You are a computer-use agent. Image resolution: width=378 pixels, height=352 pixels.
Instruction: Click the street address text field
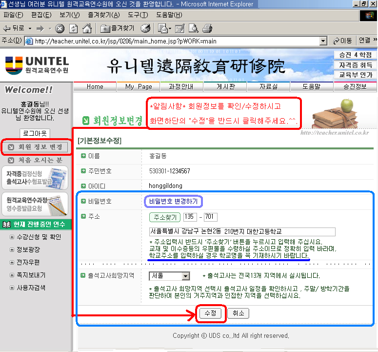click(242, 231)
